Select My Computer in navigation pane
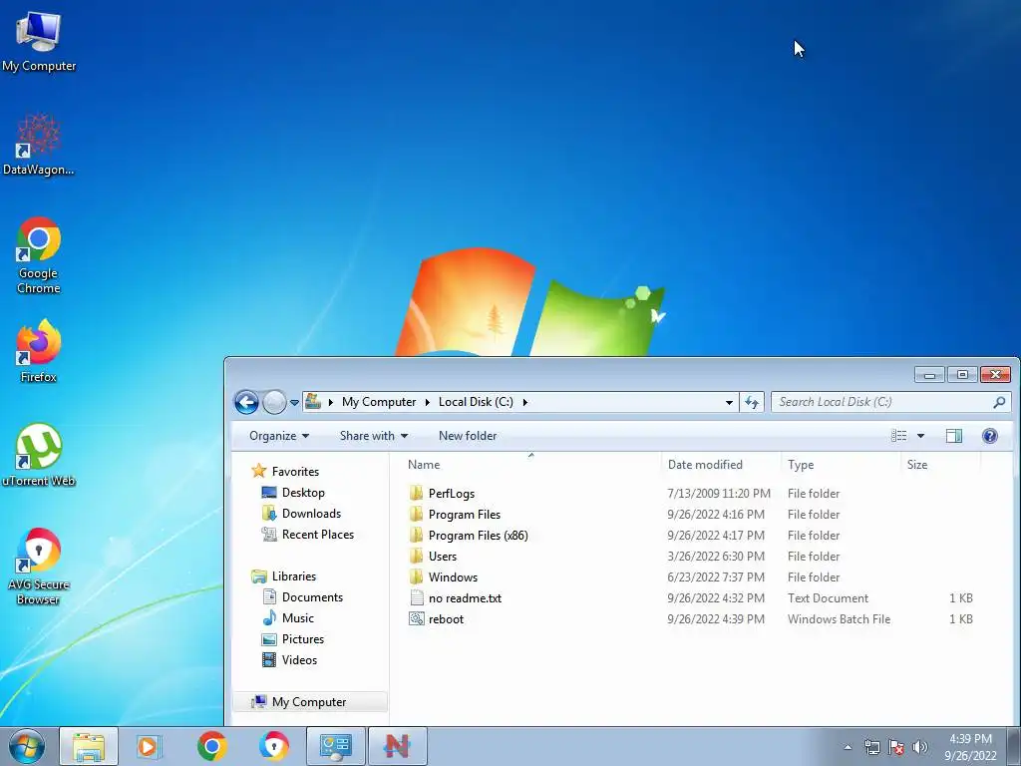This screenshot has height=766, width=1021. pos(309,701)
